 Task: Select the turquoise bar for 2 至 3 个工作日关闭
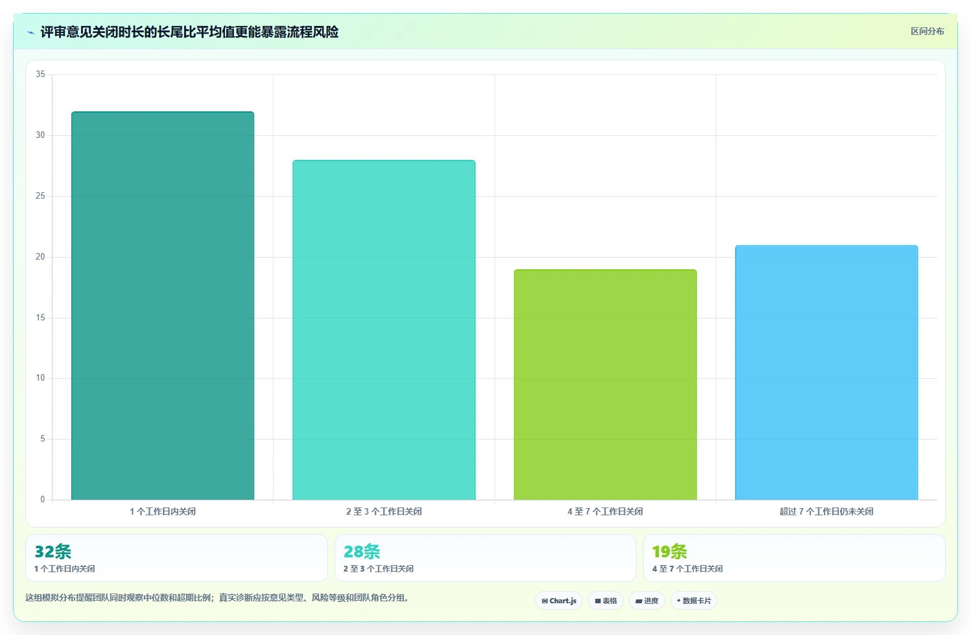(384, 330)
